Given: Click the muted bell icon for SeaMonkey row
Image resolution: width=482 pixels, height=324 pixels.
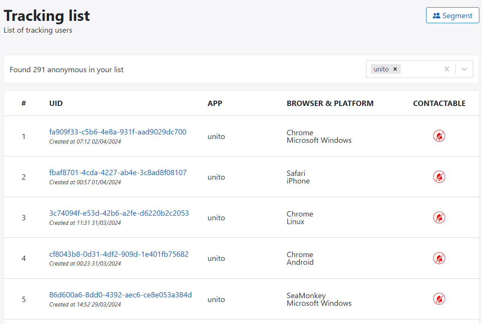Looking at the screenshot, I should click(x=439, y=299).
